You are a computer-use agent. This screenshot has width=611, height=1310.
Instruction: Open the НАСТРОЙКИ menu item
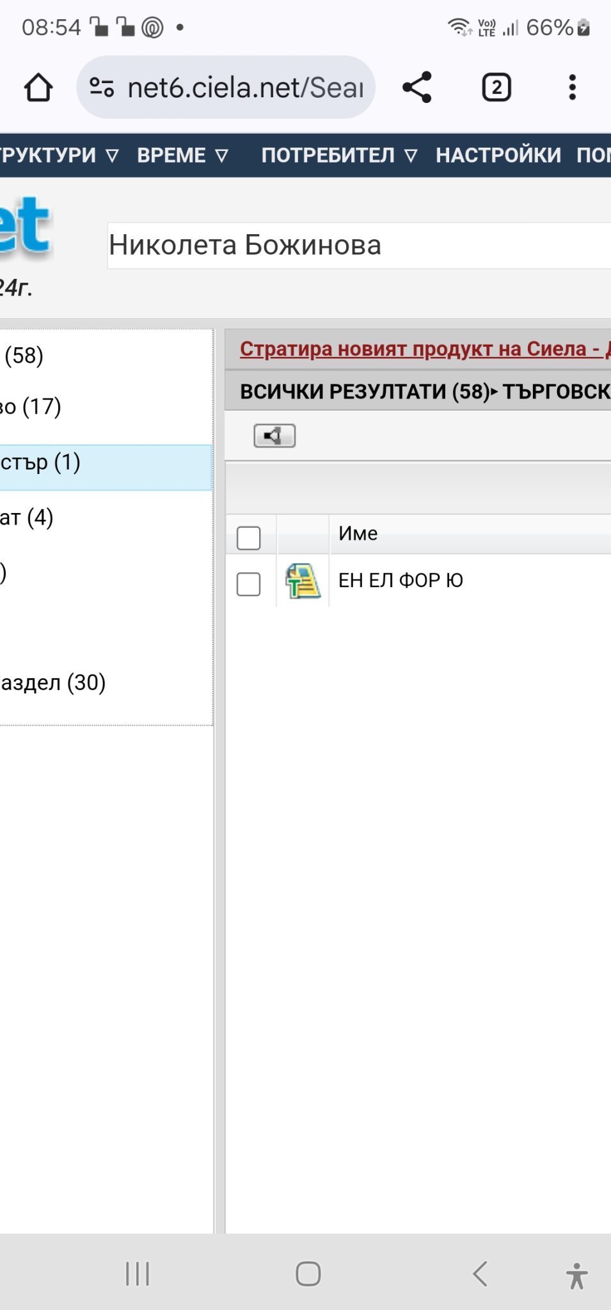click(x=498, y=155)
